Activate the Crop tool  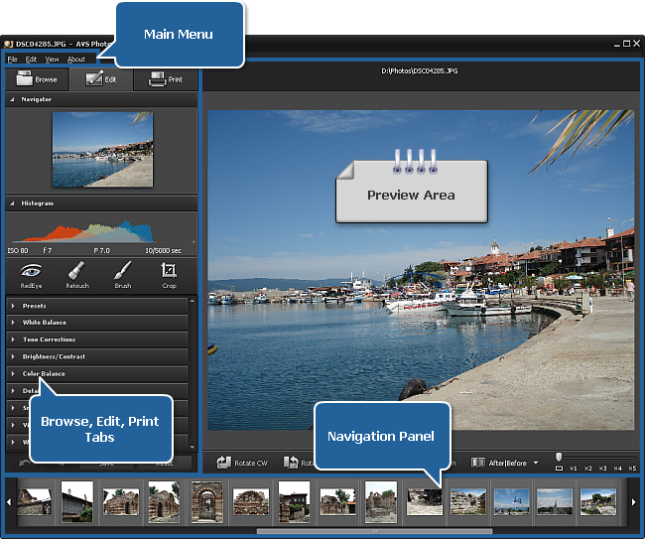click(x=169, y=274)
